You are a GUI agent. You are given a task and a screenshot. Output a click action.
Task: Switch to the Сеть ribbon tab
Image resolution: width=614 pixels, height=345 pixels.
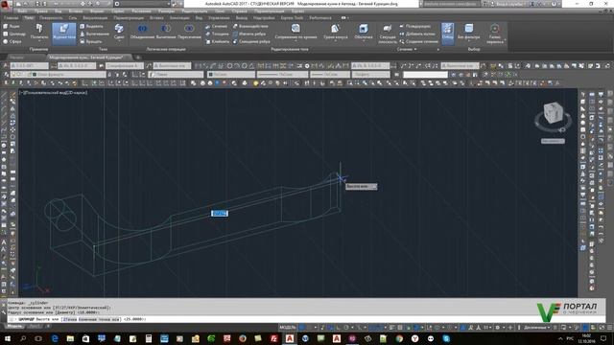coord(73,18)
